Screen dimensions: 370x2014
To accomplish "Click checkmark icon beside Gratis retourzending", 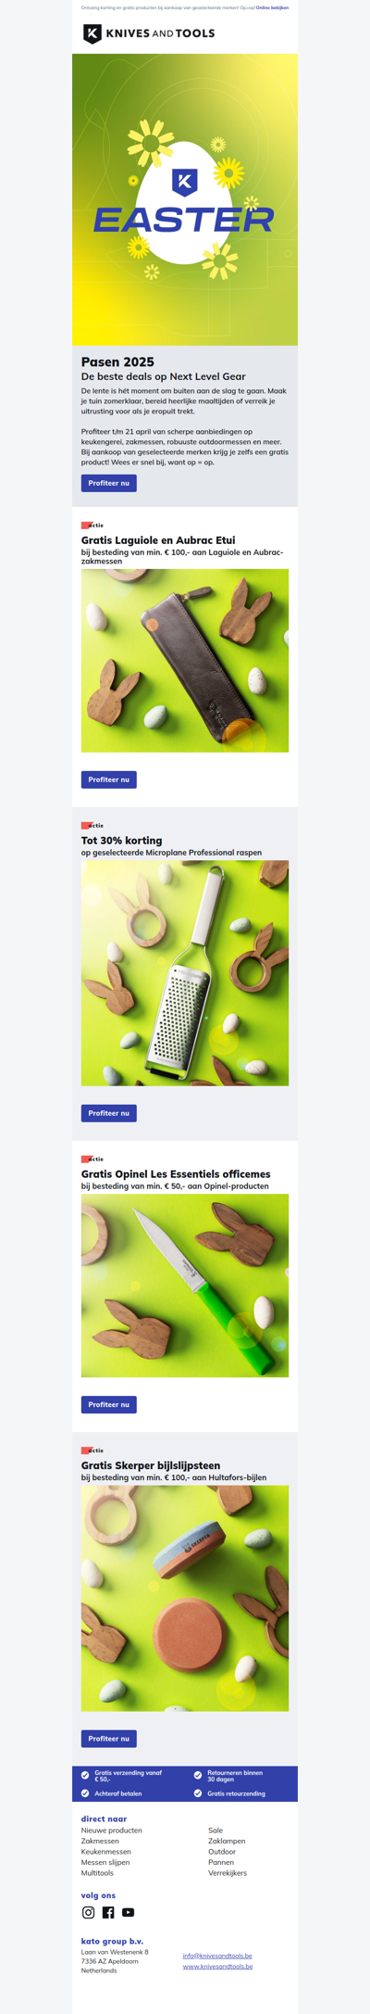I will 198,1793.
